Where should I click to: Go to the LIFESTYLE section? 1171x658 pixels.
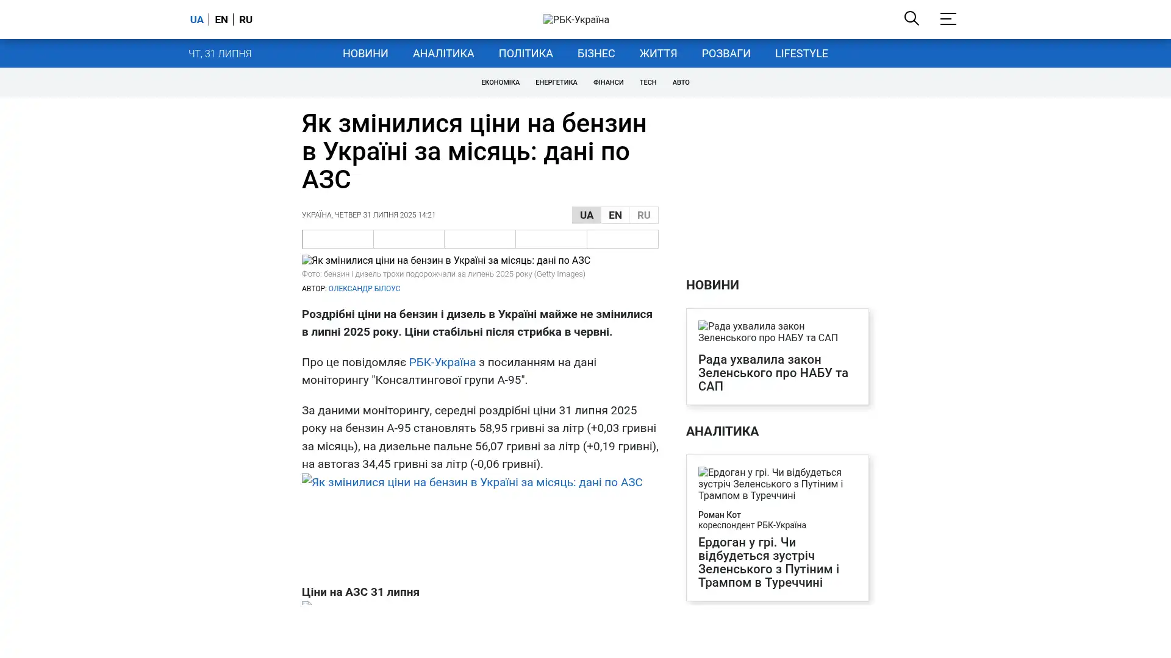click(801, 54)
